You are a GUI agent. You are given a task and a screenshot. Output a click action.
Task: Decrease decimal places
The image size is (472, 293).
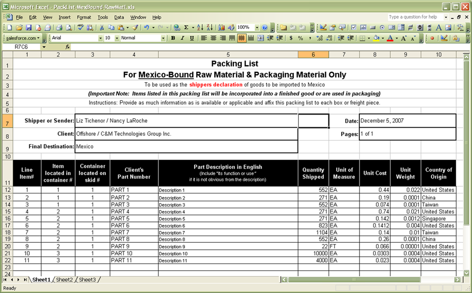329,38
